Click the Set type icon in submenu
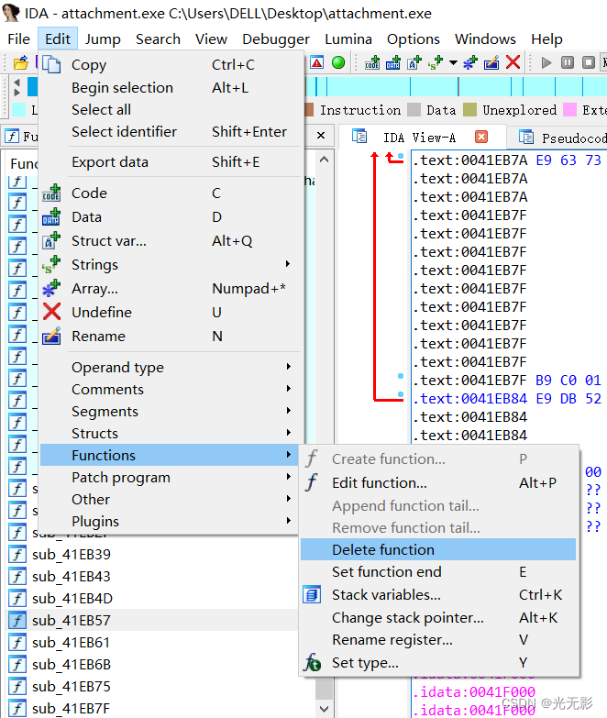607x718 pixels. 312,662
